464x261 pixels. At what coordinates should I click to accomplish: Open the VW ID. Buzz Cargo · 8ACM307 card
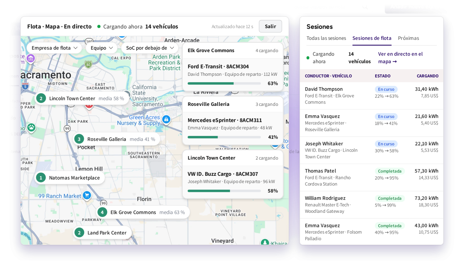pos(233,182)
